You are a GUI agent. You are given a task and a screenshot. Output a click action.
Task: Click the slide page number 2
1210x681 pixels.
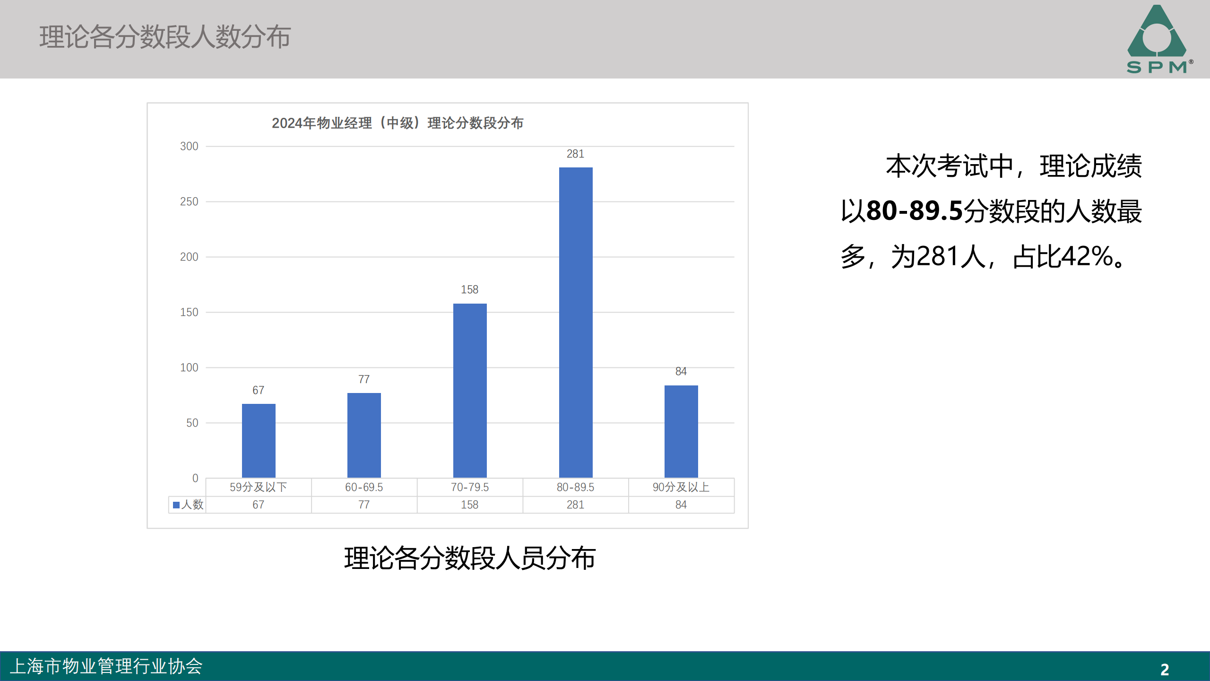pyautogui.click(x=1165, y=670)
